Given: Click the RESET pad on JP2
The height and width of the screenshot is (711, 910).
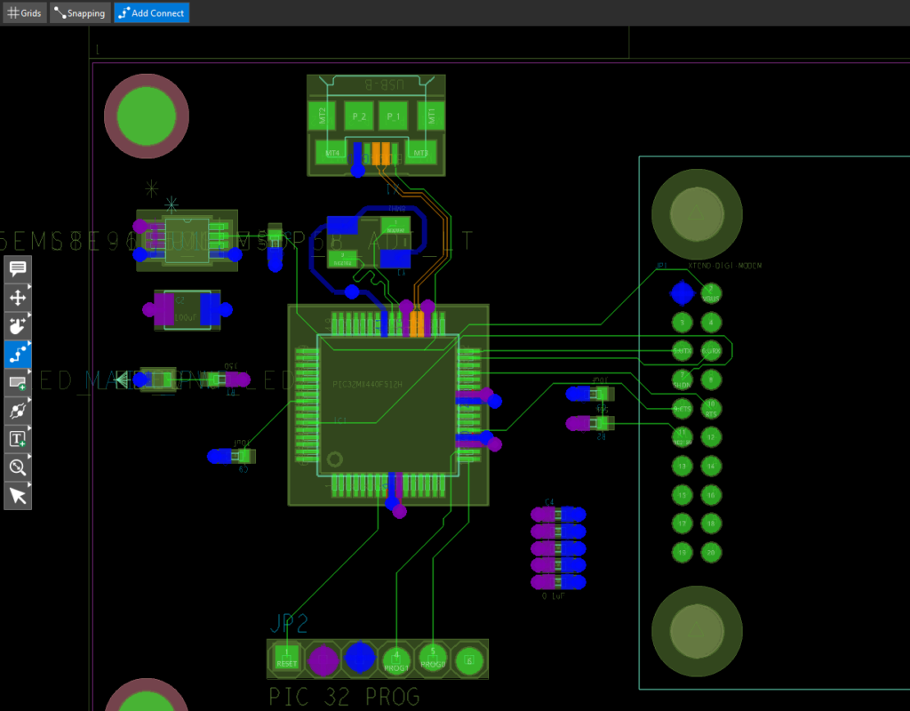Looking at the screenshot, I should click(x=287, y=659).
